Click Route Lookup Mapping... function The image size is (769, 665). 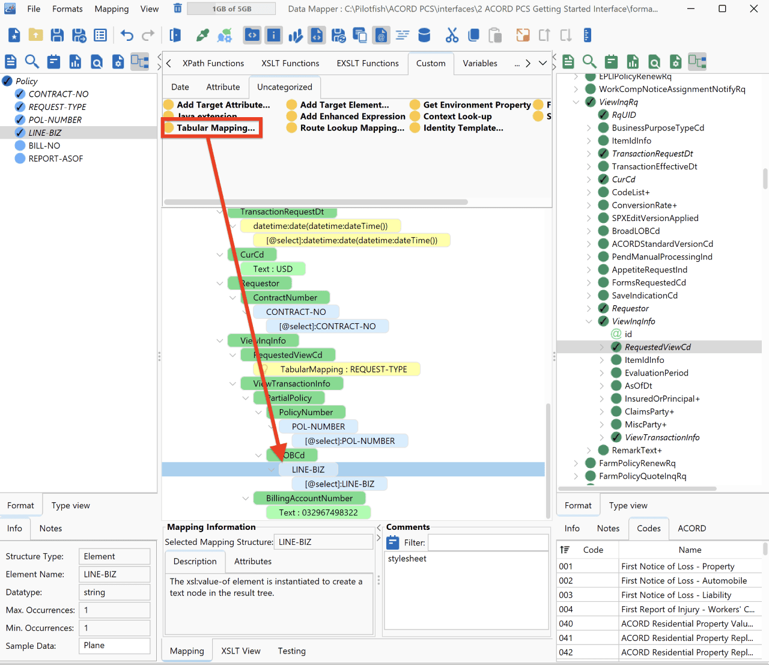[346, 128]
